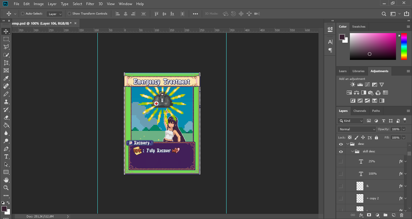Select the Polygonal Lasso tool

coord(6,47)
